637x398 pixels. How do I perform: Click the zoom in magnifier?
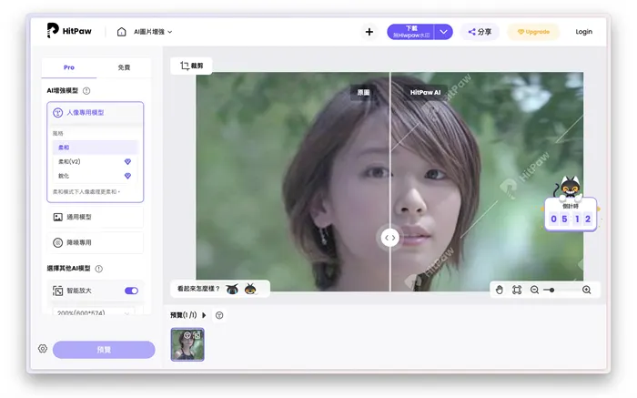point(587,290)
